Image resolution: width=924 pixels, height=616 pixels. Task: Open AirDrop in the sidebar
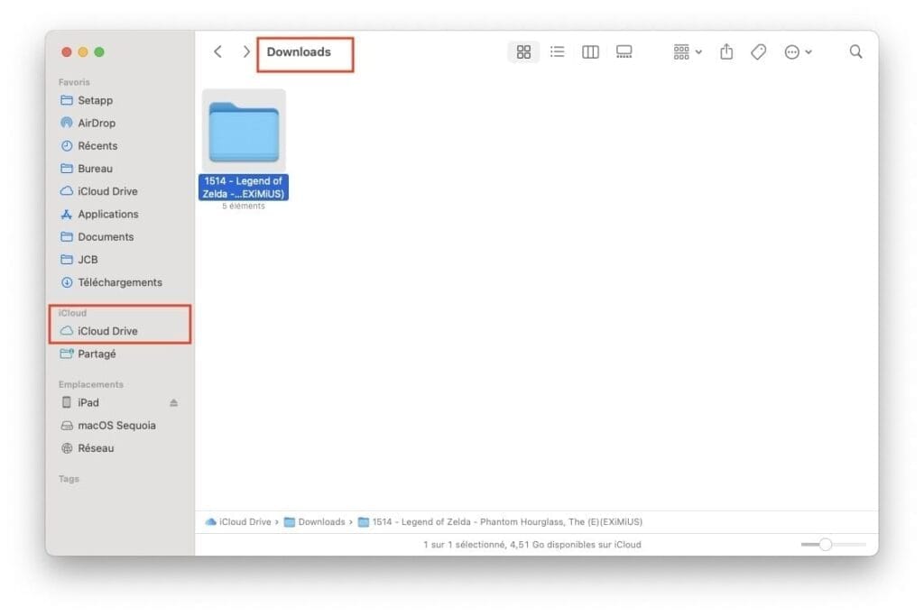click(x=96, y=123)
